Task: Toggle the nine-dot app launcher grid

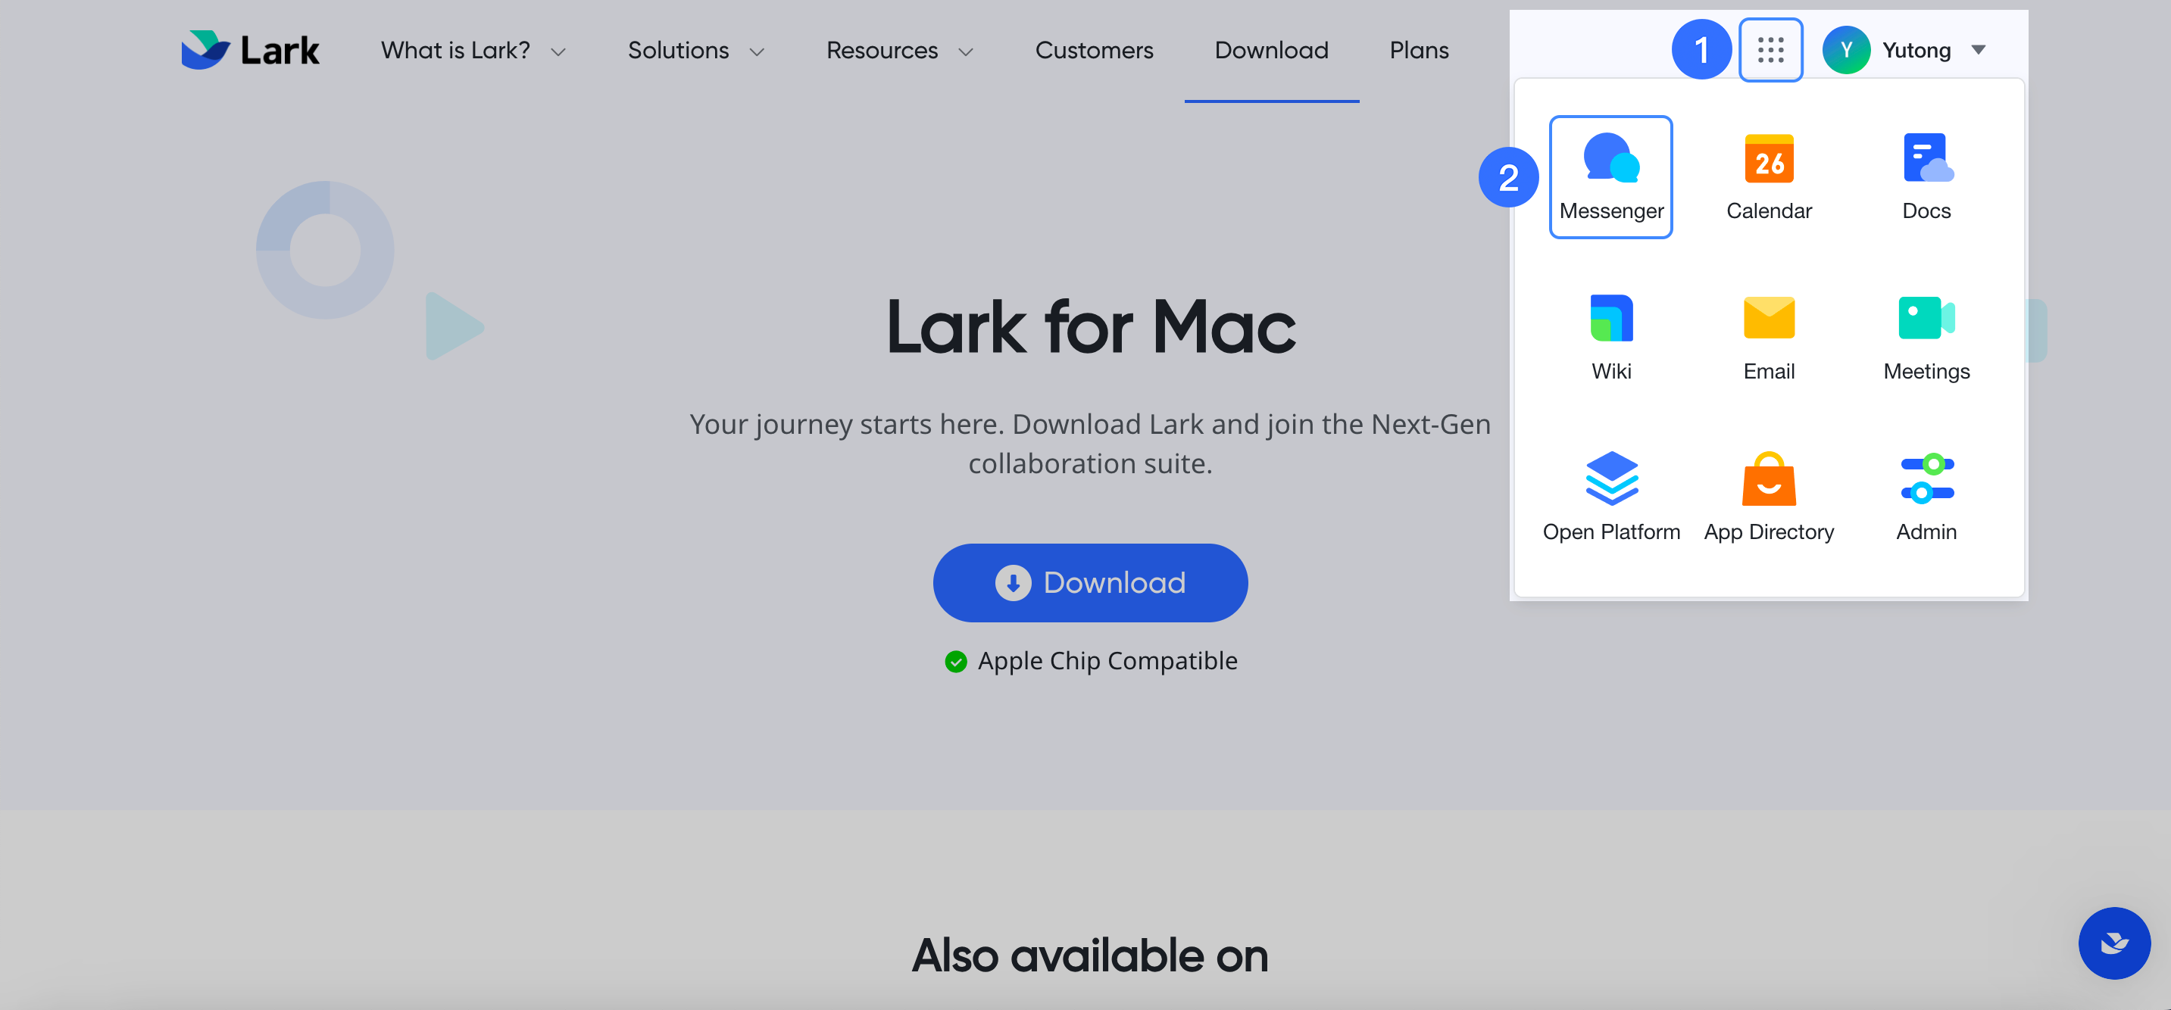Action: 1770,50
